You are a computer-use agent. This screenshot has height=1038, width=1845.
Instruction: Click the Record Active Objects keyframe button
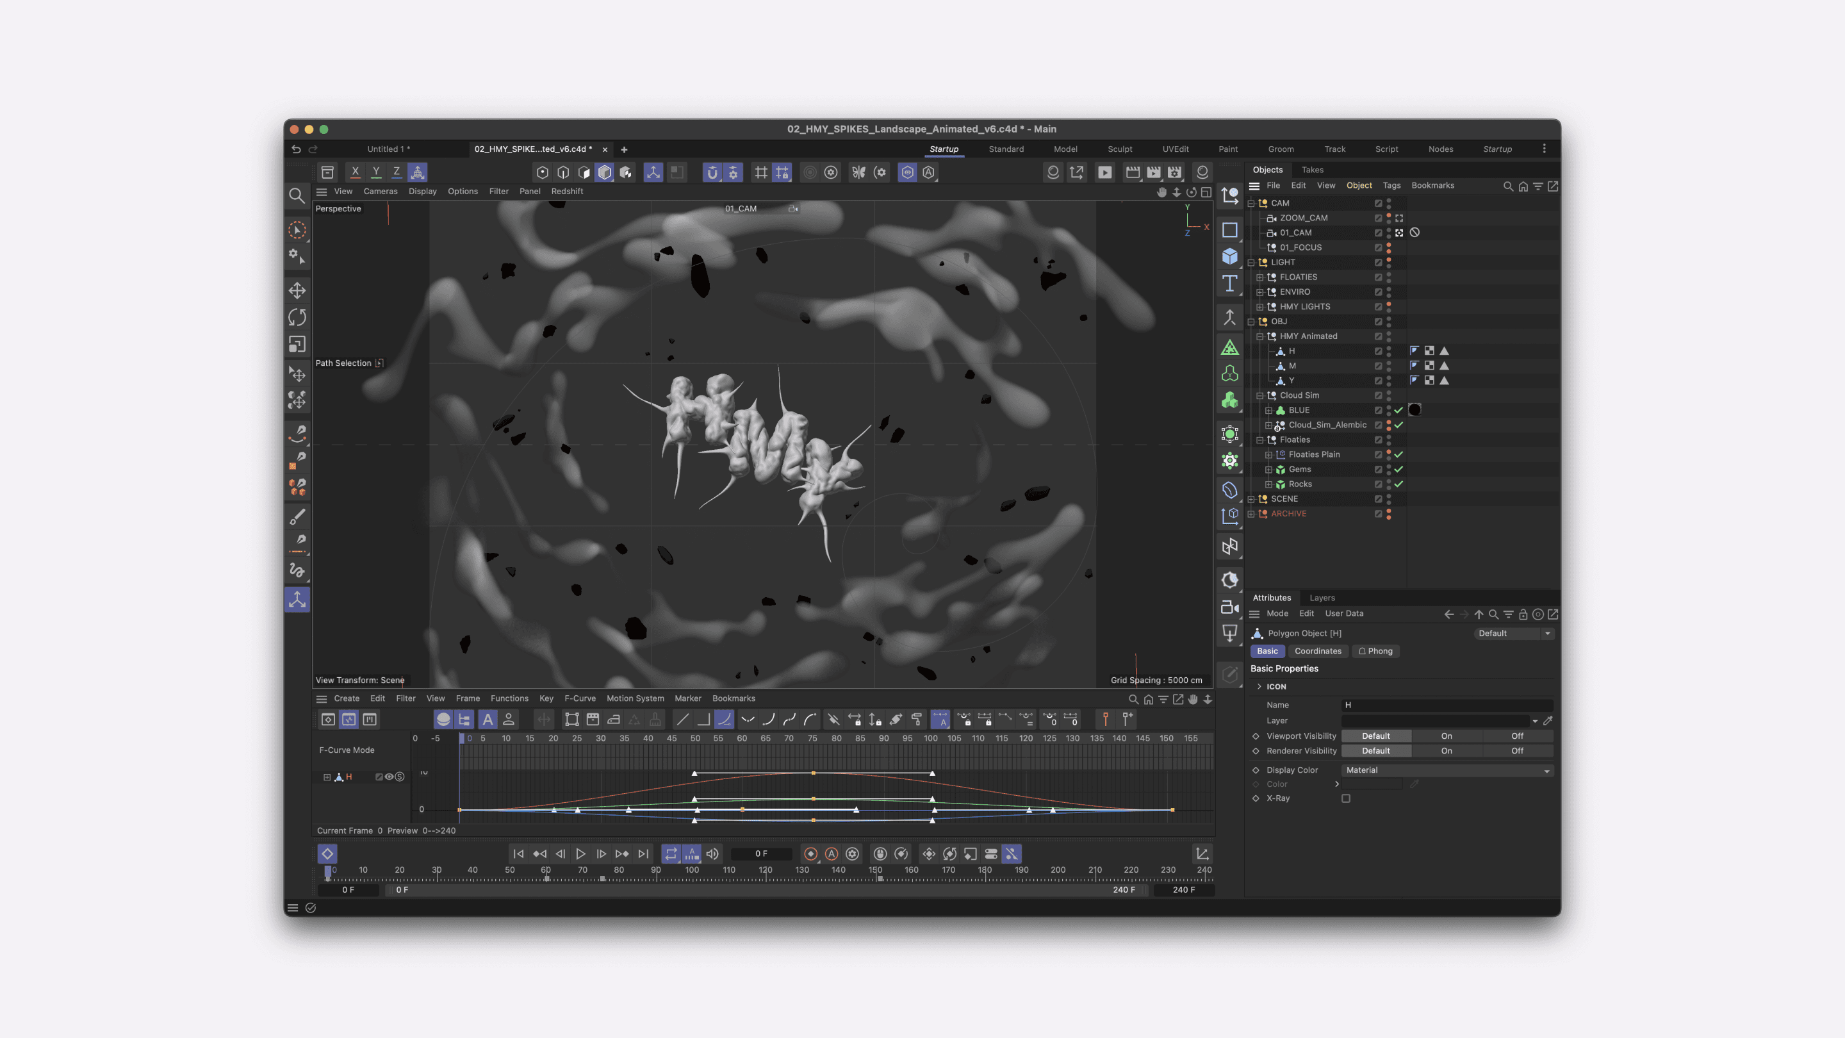click(x=810, y=854)
